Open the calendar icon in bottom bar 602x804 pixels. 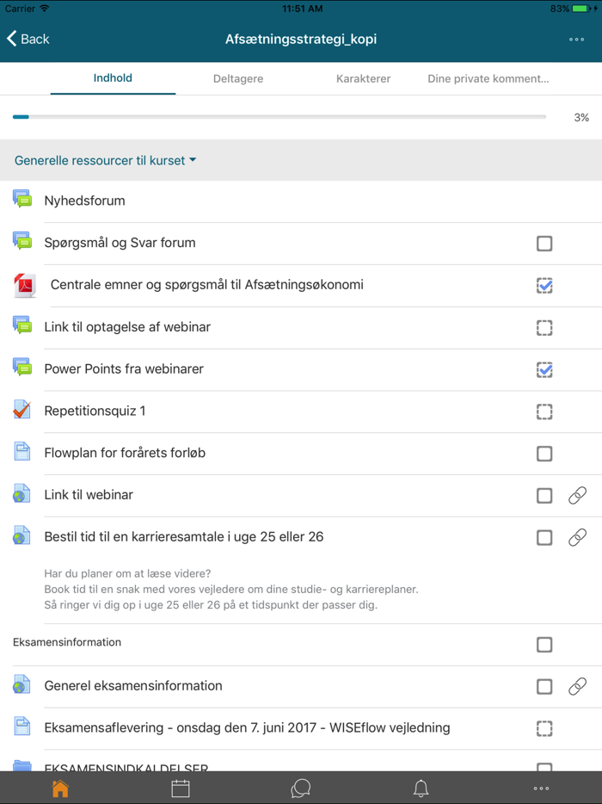(181, 788)
